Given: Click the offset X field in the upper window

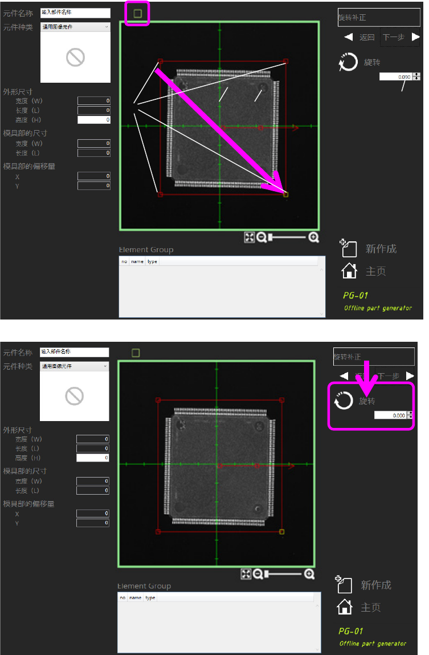Looking at the screenshot, I should 94,176.
